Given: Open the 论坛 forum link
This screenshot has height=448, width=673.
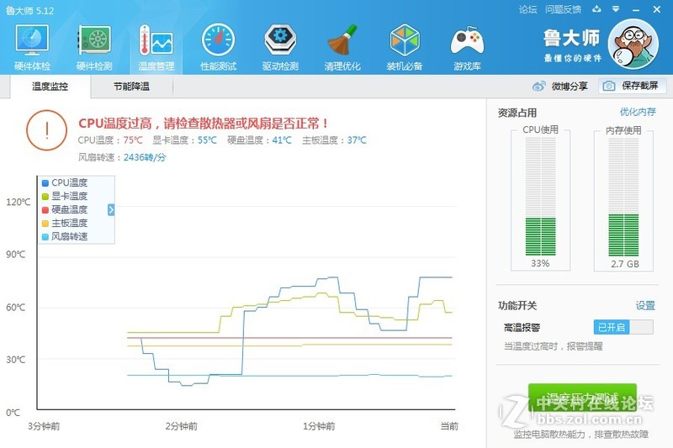Looking at the screenshot, I should click(528, 9).
